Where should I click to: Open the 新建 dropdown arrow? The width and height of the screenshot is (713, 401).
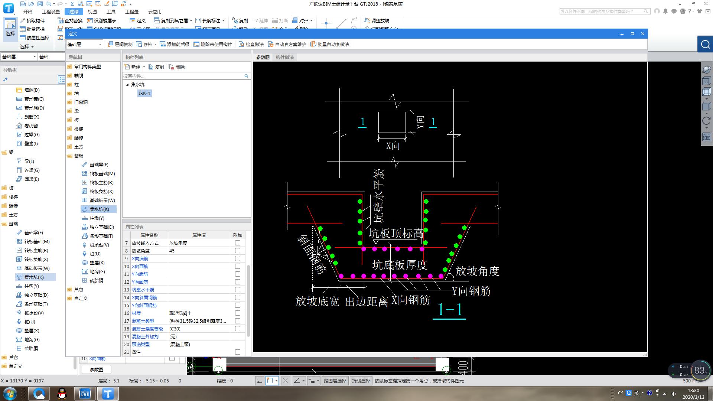coord(144,67)
